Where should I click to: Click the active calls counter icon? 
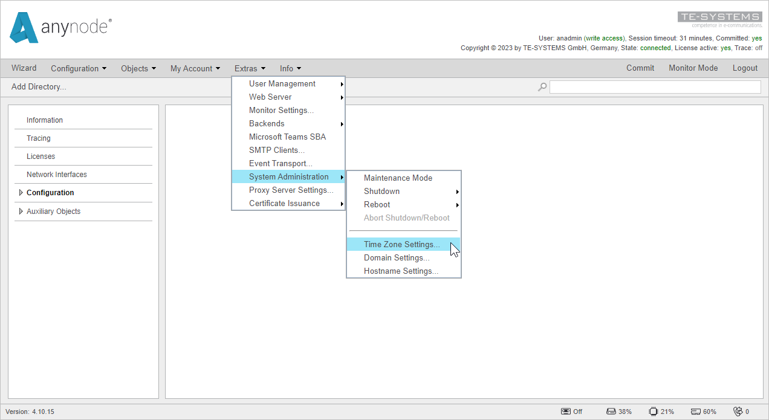pyautogui.click(x=739, y=411)
